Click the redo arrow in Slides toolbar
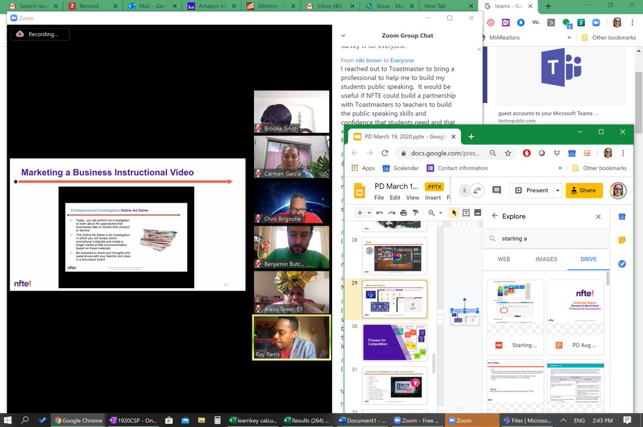 391,213
